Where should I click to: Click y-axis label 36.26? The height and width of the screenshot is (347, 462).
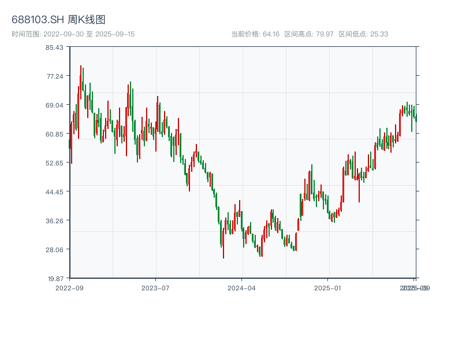click(x=54, y=221)
